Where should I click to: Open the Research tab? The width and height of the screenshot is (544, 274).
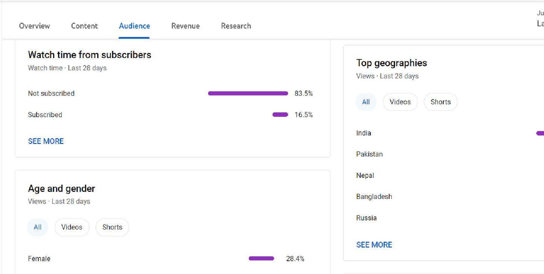236,26
